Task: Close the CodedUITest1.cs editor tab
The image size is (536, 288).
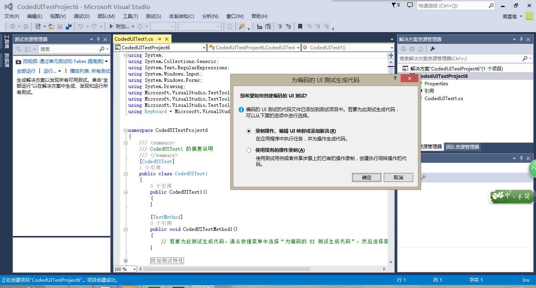Action: (x=167, y=39)
